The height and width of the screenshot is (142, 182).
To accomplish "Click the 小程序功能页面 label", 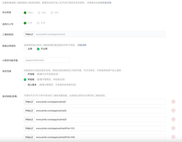I will [10, 60].
